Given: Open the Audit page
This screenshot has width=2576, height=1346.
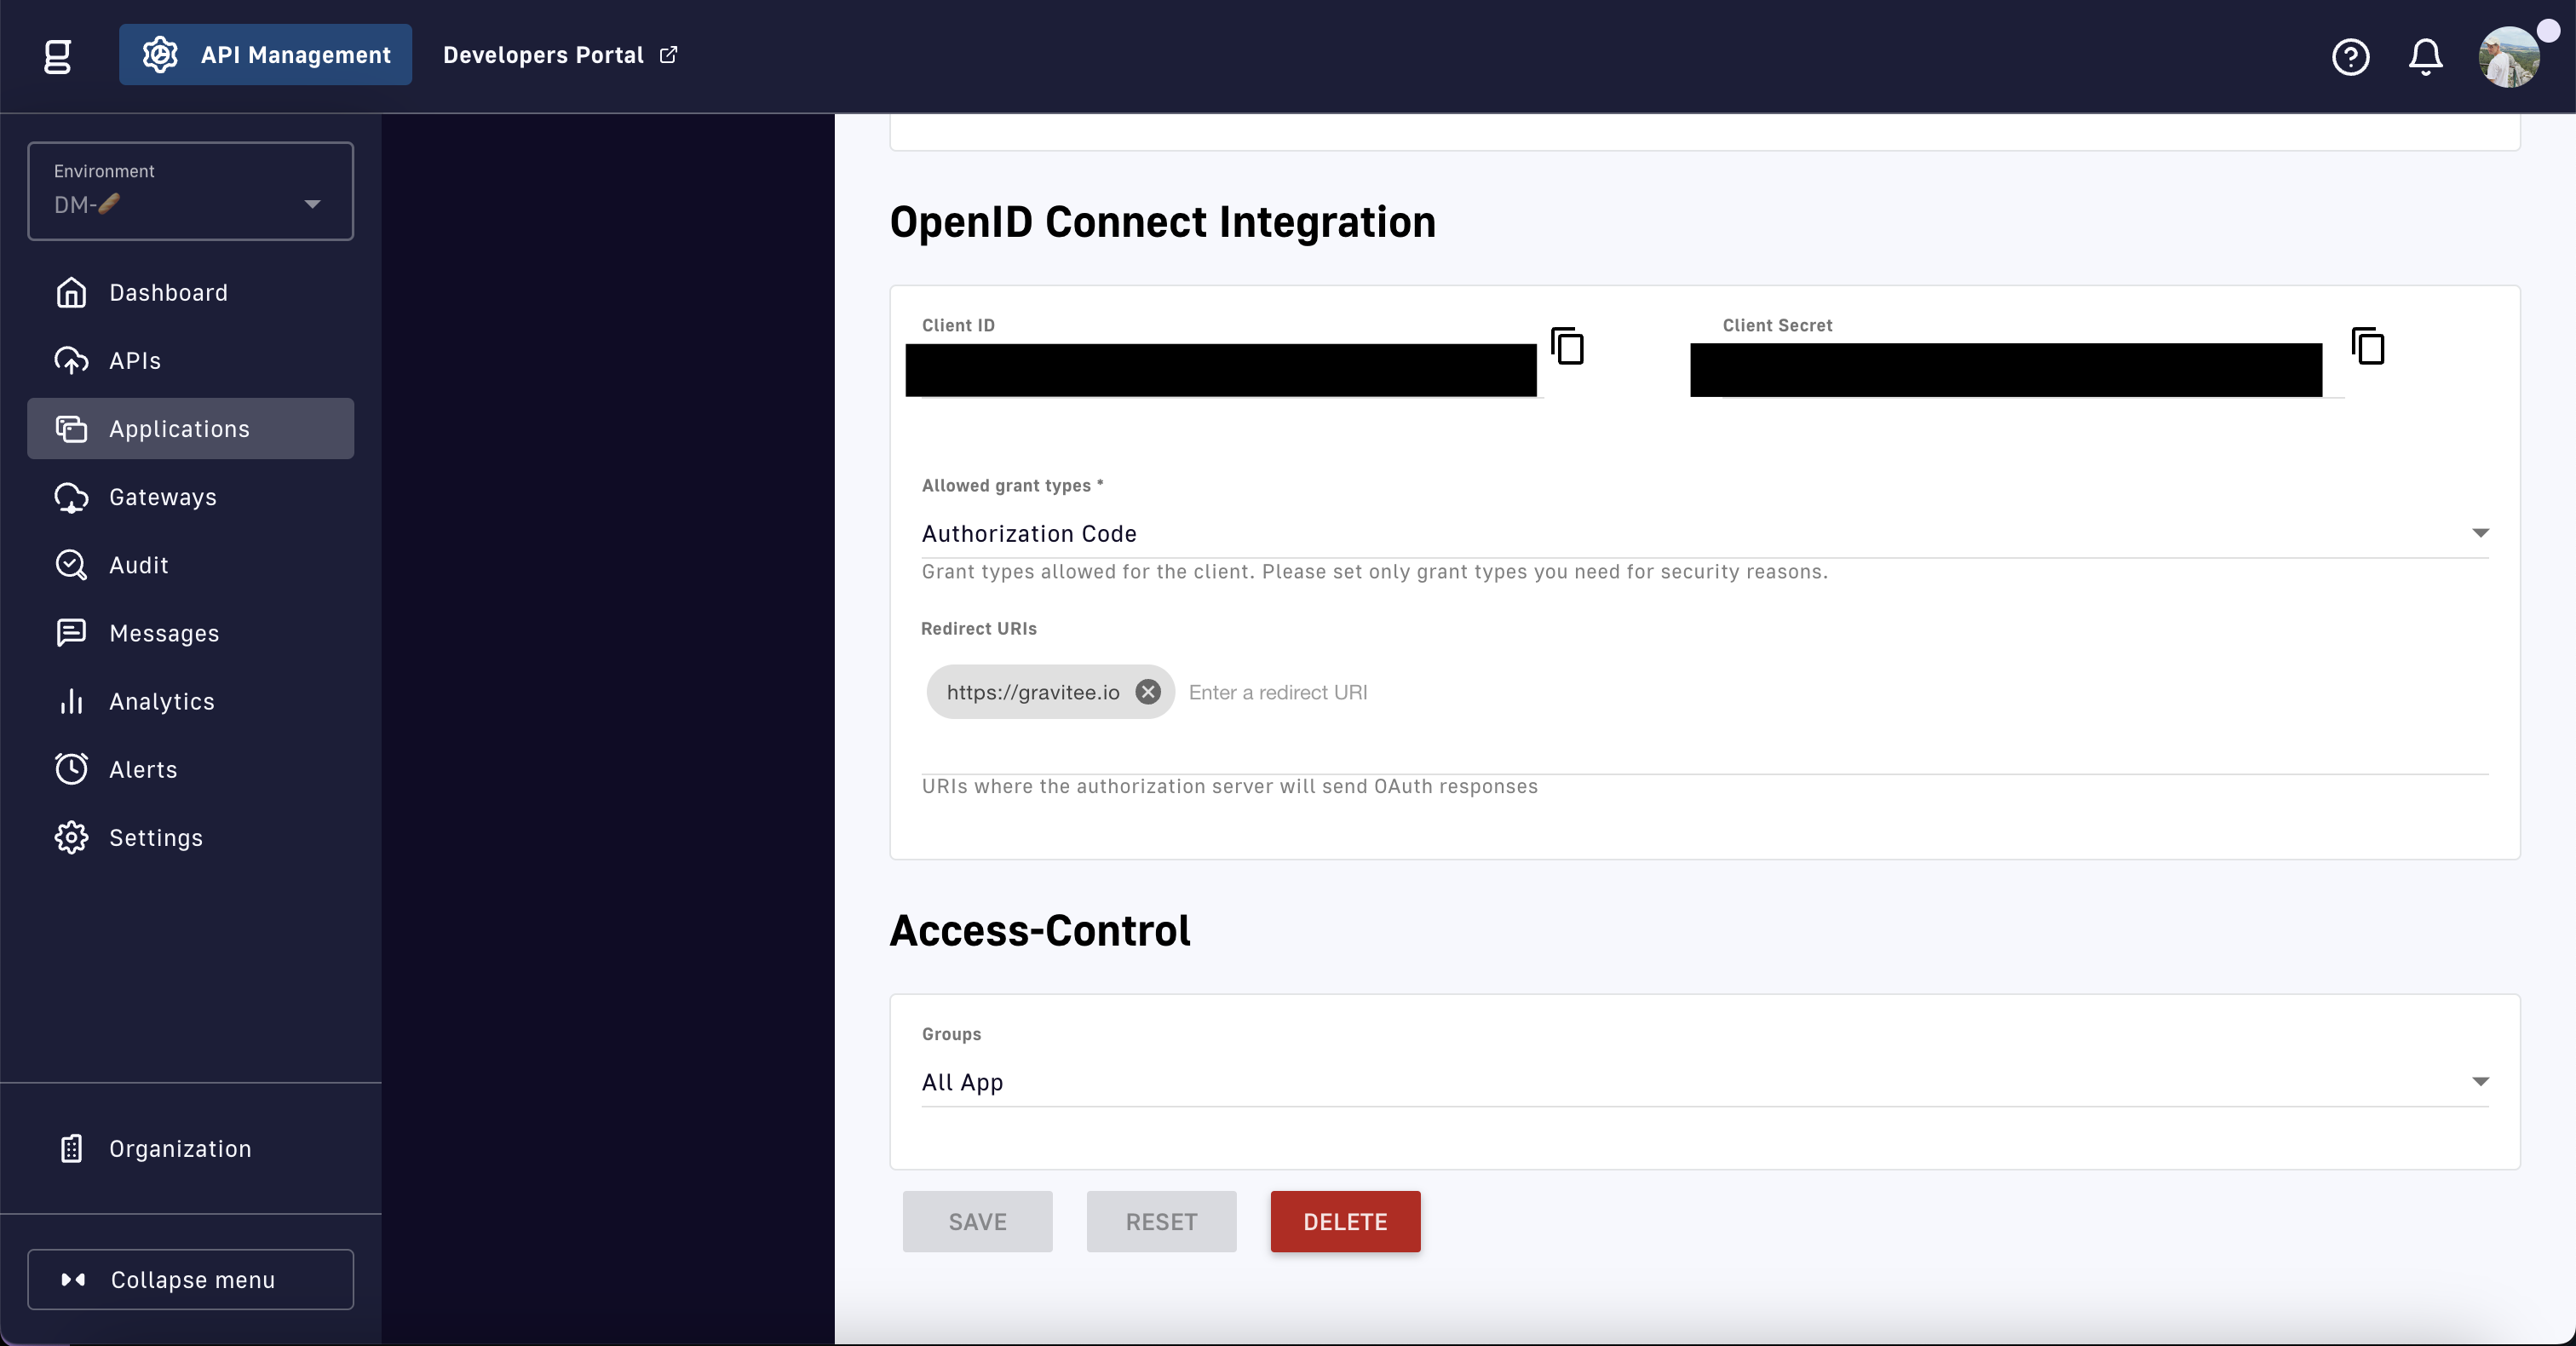Looking at the screenshot, I should tap(139, 565).
